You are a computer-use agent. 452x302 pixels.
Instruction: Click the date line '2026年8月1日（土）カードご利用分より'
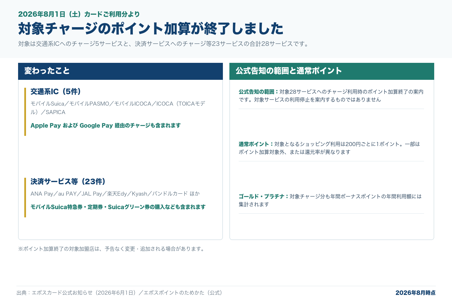pos(79,14)
